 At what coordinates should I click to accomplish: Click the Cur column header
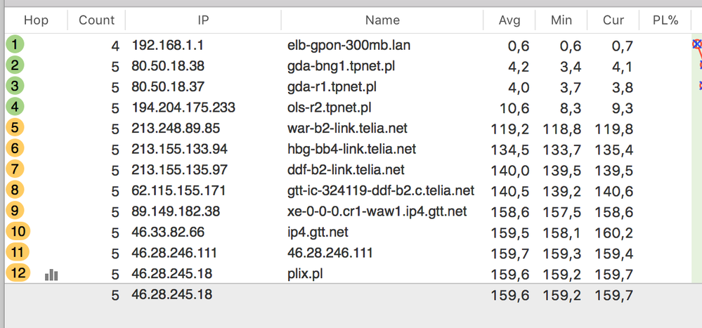(x=613, y=20)
